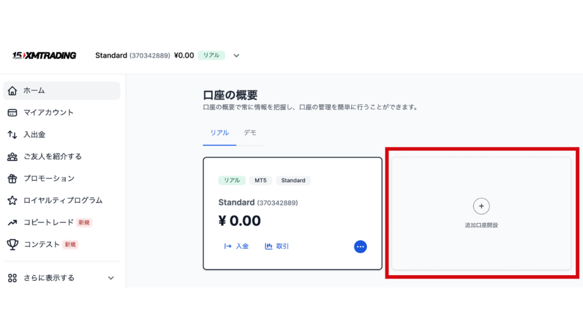The height and width of the screenshot is (328, 583).
Task: Click the loyalty program star icon
Action: tap(13, 200)
